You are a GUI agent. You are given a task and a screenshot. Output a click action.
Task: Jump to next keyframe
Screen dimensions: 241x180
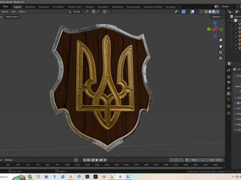point(101,160)
